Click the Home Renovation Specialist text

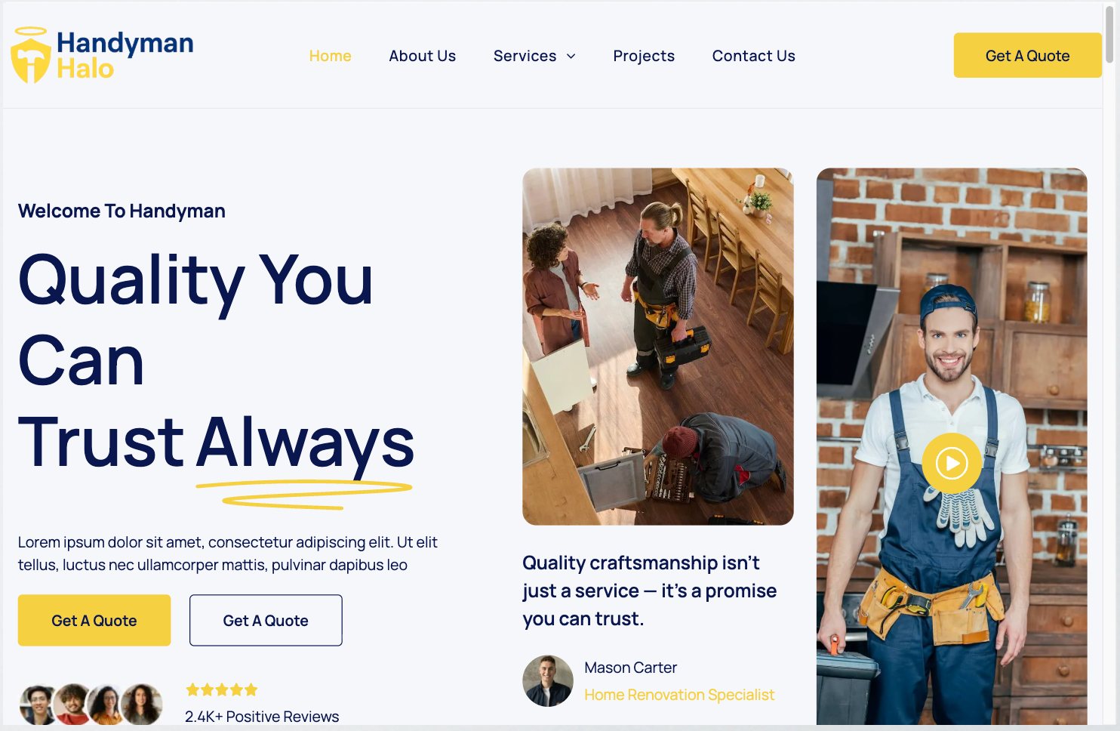coord(679,695)
